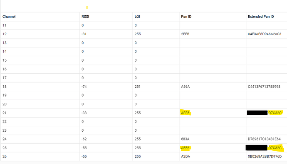
Task: Click the Pan ID column header
Action: (186, 17)
